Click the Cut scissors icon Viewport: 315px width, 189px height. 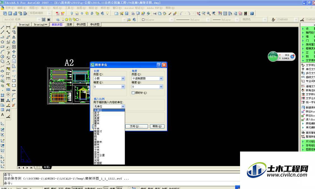pos(154,14)
